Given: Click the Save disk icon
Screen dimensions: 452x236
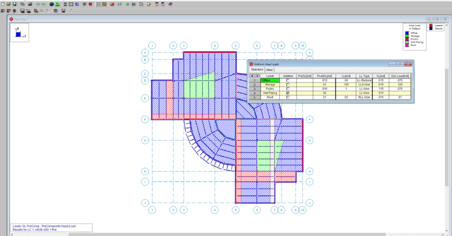Looking at the screenshot, I should [15, 4].
